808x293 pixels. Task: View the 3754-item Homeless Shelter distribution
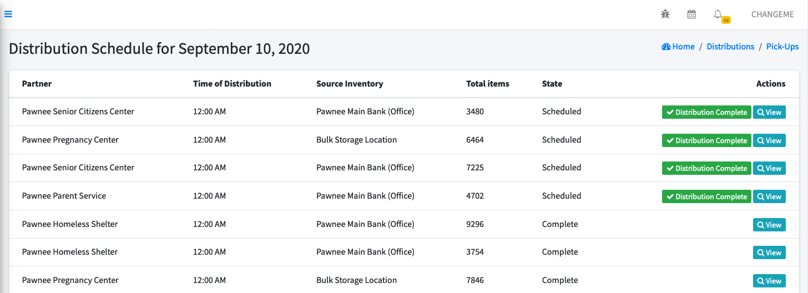pos(769,252)
